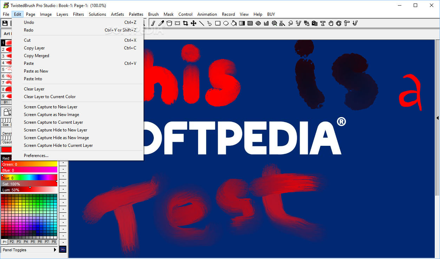Select the paintbrush tool in toolbar
Image resolution: width=440 pixels, height=259 pixels.
[153, 23]
